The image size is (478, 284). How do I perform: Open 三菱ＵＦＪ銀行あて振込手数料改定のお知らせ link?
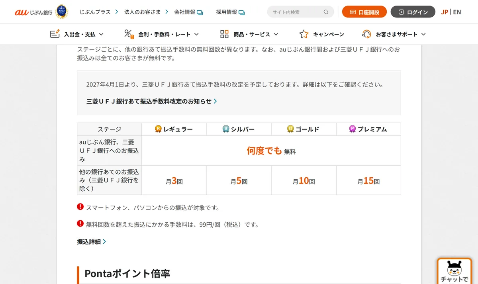click(x=149, y=101)
